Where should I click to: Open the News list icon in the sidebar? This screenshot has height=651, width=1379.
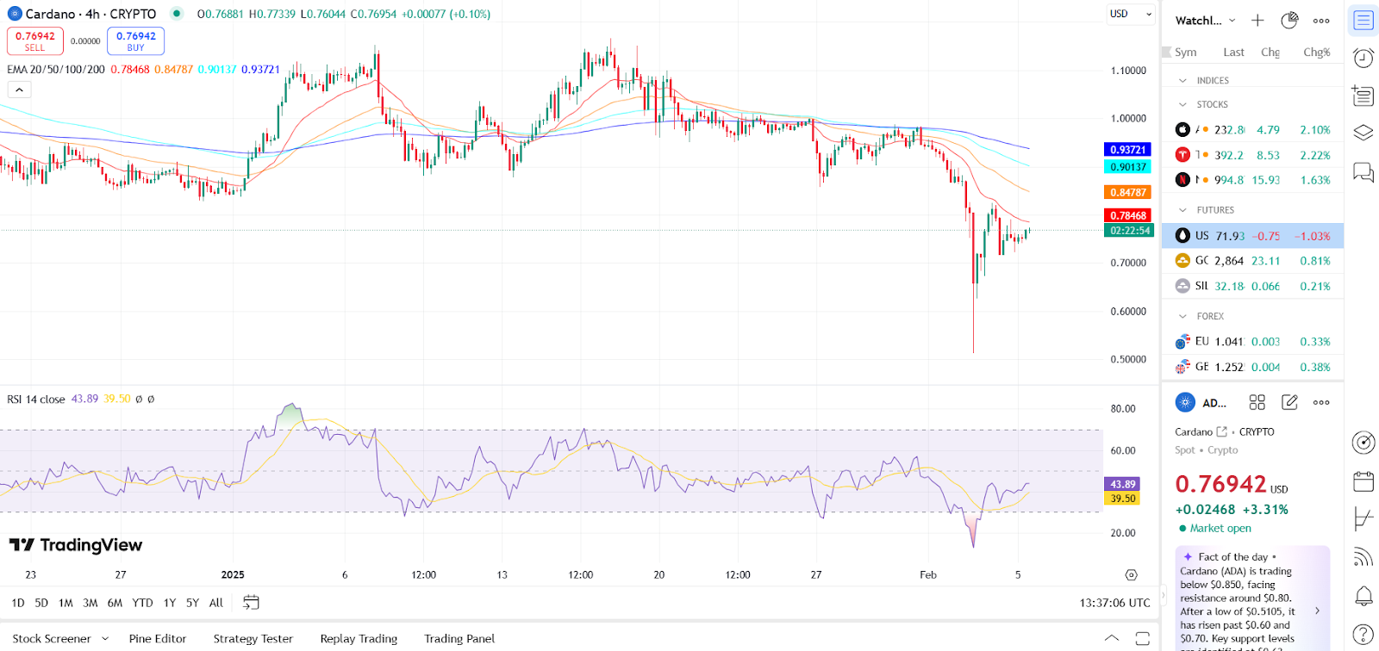1363,95
